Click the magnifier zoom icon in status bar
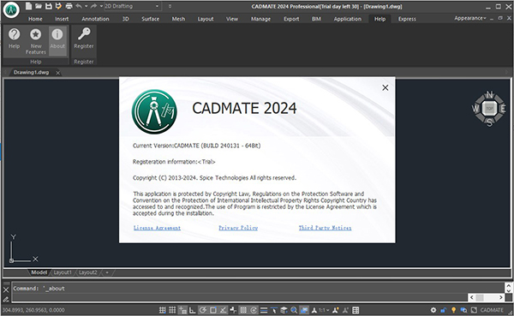The height and width of the screenshot is (316, 514). [x=294, y=310]
